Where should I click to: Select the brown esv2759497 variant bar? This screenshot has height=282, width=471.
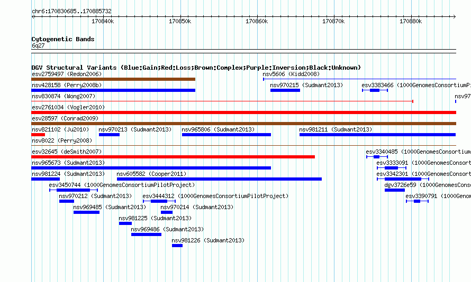[113, 79]
